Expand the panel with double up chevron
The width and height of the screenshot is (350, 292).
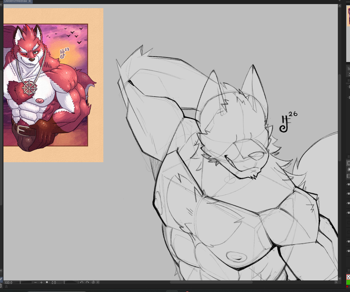pos(6,286)
